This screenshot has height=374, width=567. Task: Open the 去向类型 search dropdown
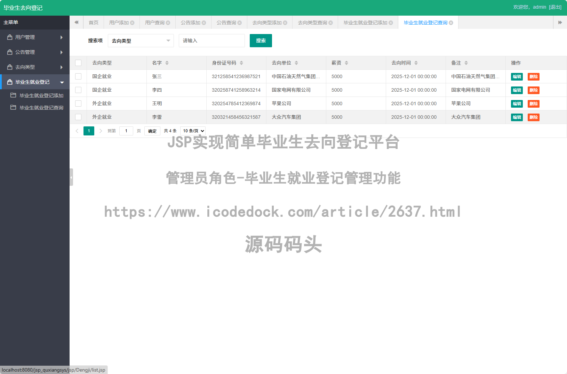pos(141,41)
